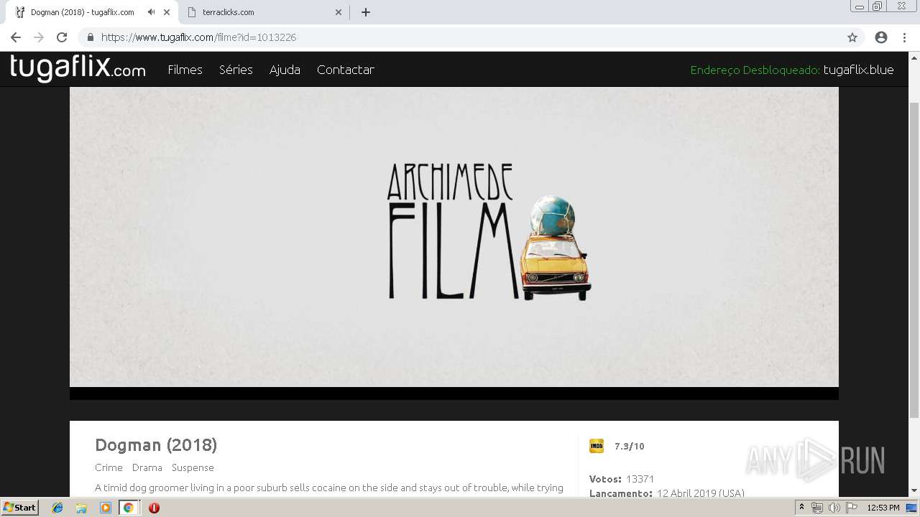This screenshot has width=920, height=517.
Task: Open the Filmes menu
Action: click(185, 70)
